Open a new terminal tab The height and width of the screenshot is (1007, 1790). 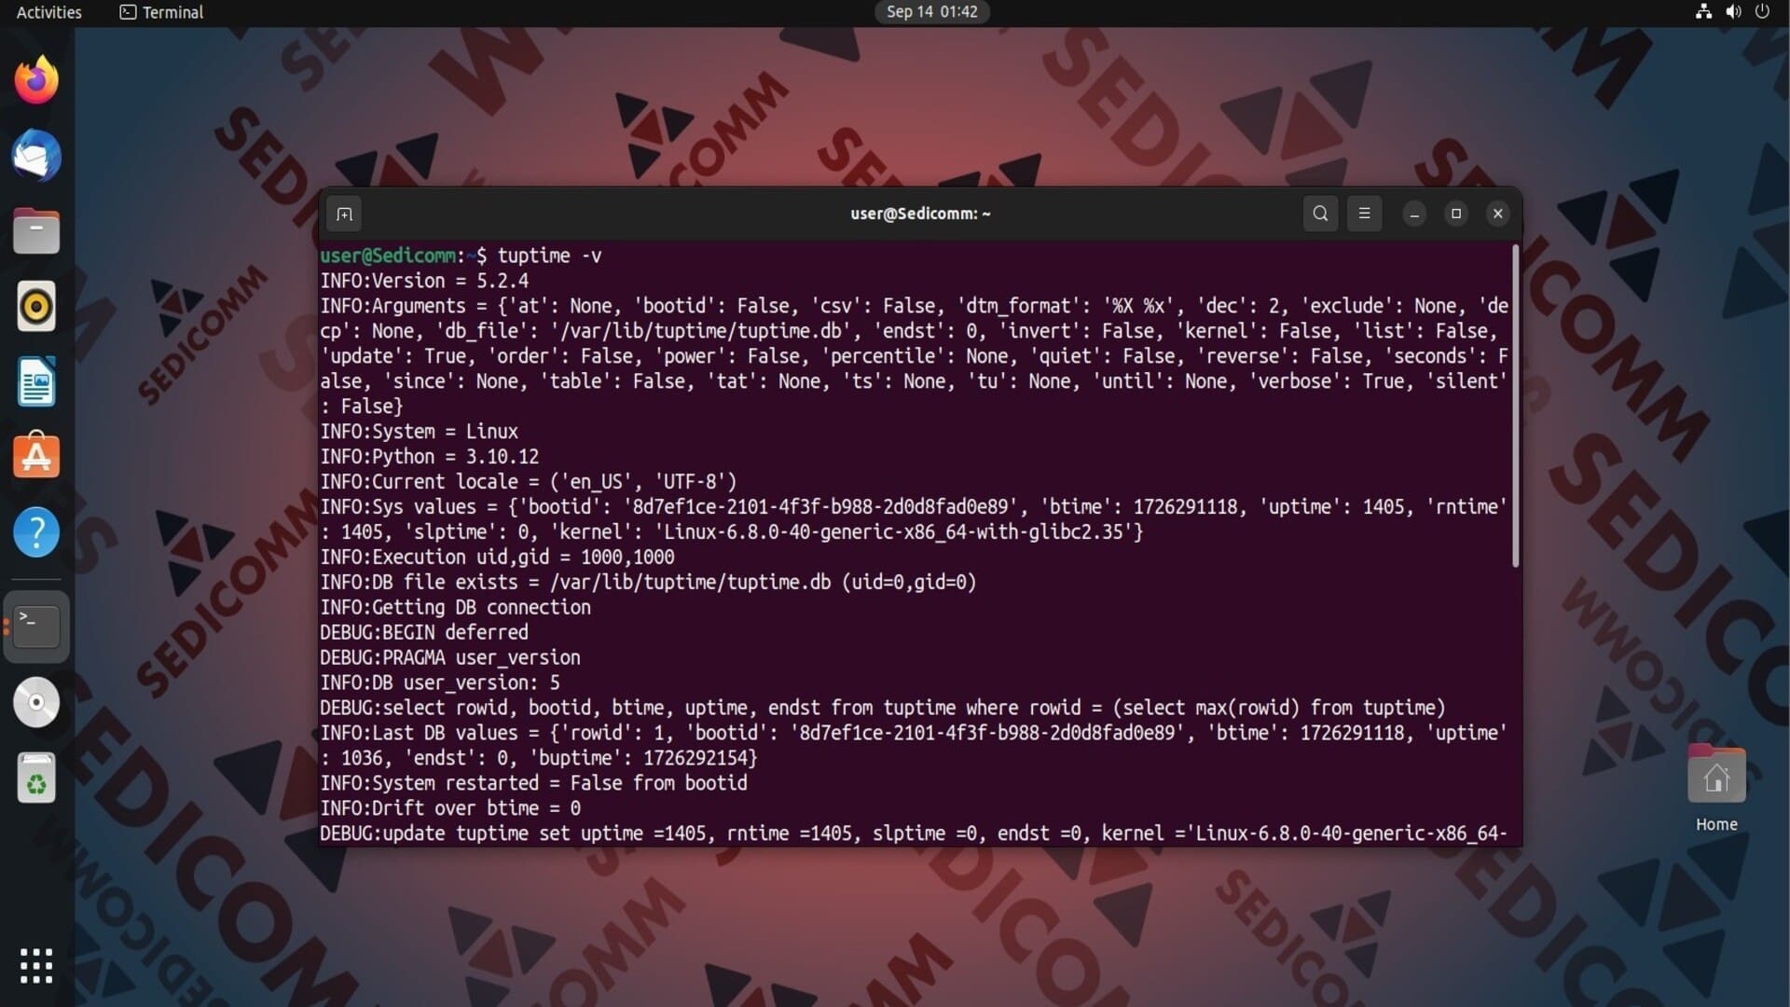344,214
